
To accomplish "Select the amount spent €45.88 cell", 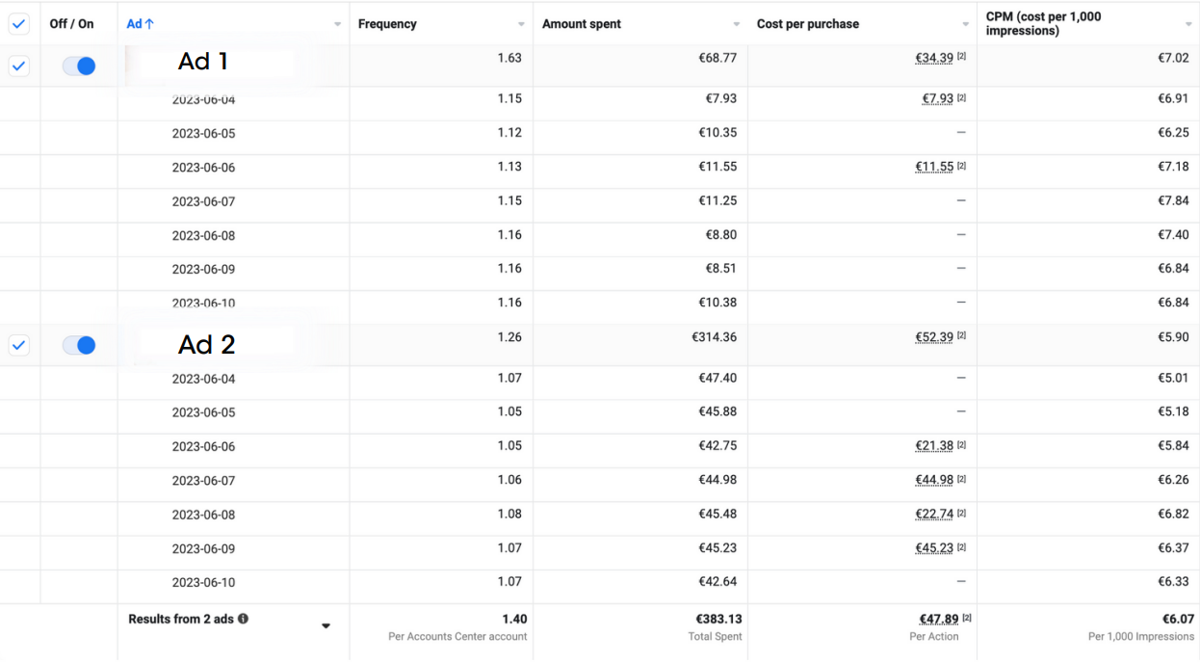I will [x=717, y=411].
